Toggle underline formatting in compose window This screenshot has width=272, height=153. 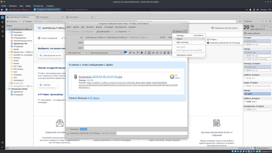(x=149, y=53)
